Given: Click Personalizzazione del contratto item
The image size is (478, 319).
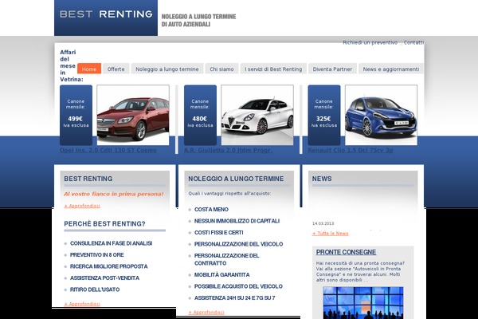Looking at the screenshot, I should [x=227, y=259].
